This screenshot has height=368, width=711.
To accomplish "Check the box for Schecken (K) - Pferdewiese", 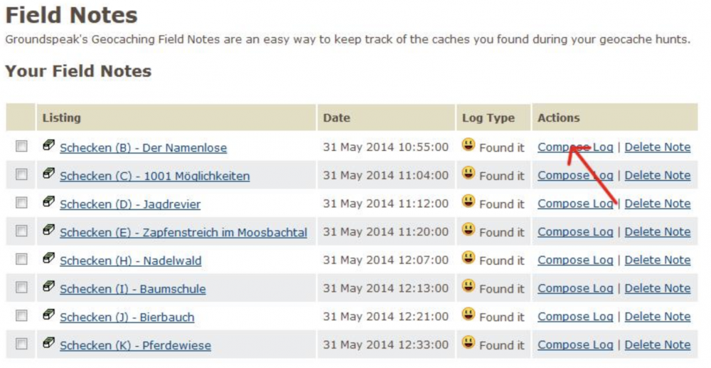I will tap(21, 344).
